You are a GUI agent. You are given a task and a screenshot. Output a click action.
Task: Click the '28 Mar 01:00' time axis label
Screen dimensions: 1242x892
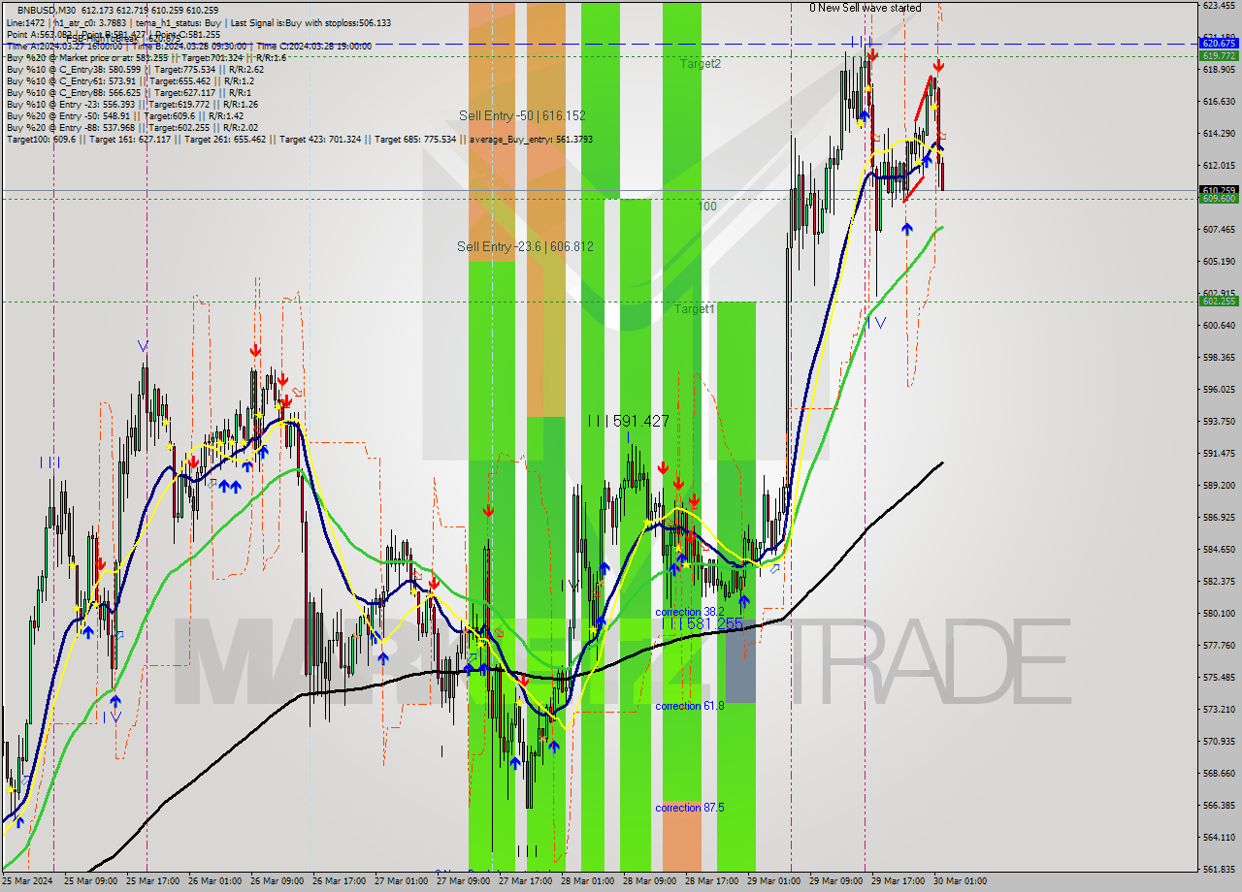tap(586, 881)
